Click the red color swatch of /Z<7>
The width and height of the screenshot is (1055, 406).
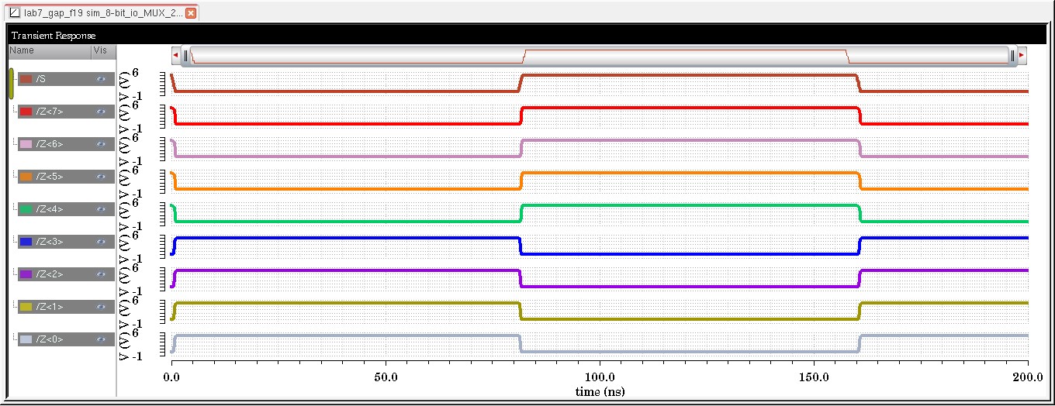[26, 112]
